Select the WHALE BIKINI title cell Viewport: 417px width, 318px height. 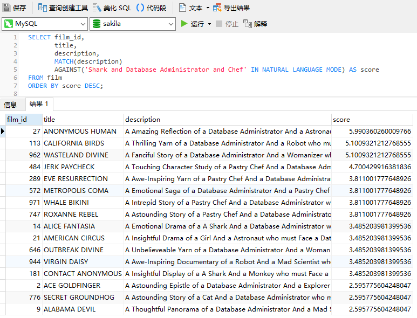[x=83, y=203]
